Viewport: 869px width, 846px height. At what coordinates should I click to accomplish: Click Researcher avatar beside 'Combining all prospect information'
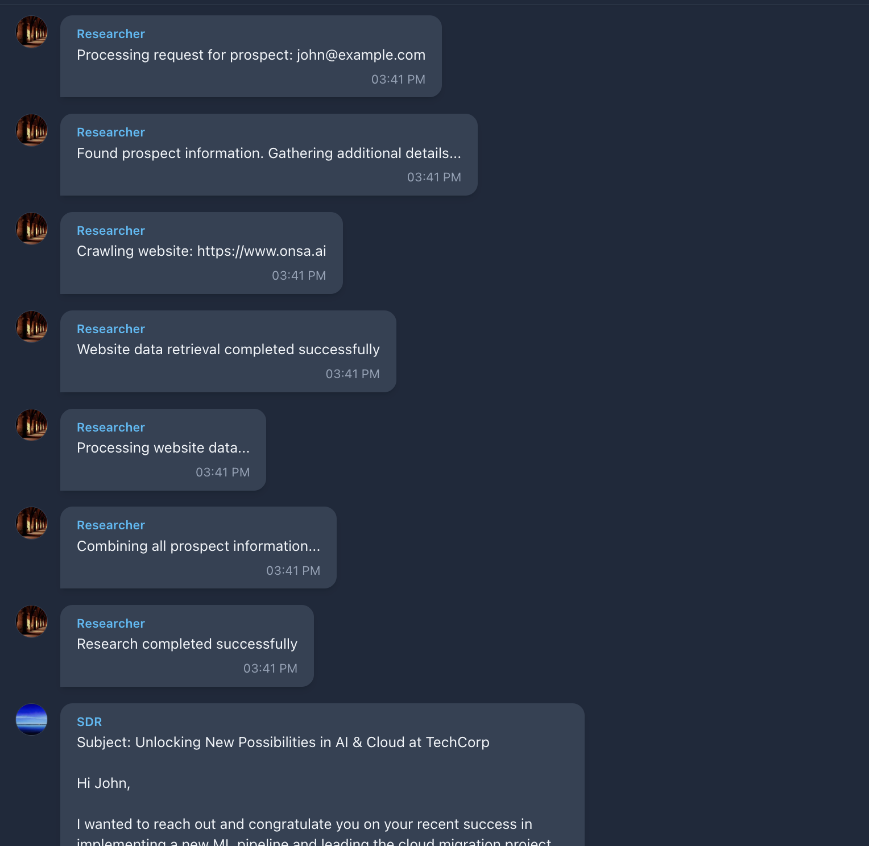coord(31,523)
